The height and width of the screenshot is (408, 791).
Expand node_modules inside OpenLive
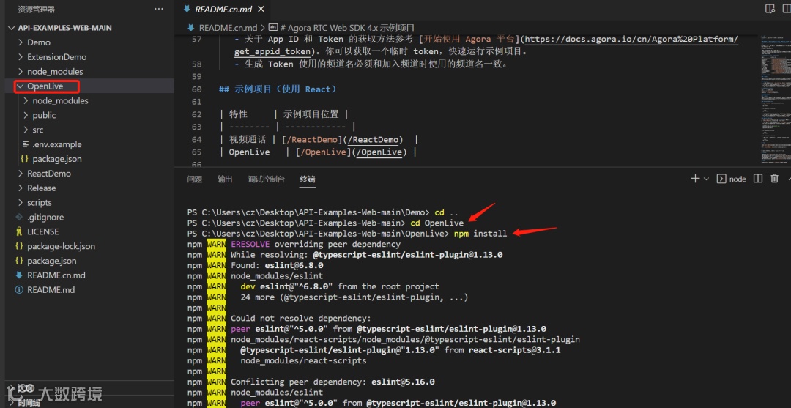[60, 101]
